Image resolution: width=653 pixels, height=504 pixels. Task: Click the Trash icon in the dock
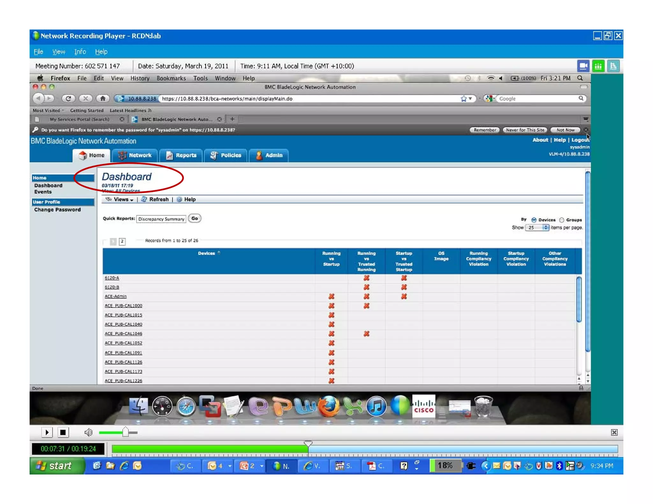tap(483, 406)
